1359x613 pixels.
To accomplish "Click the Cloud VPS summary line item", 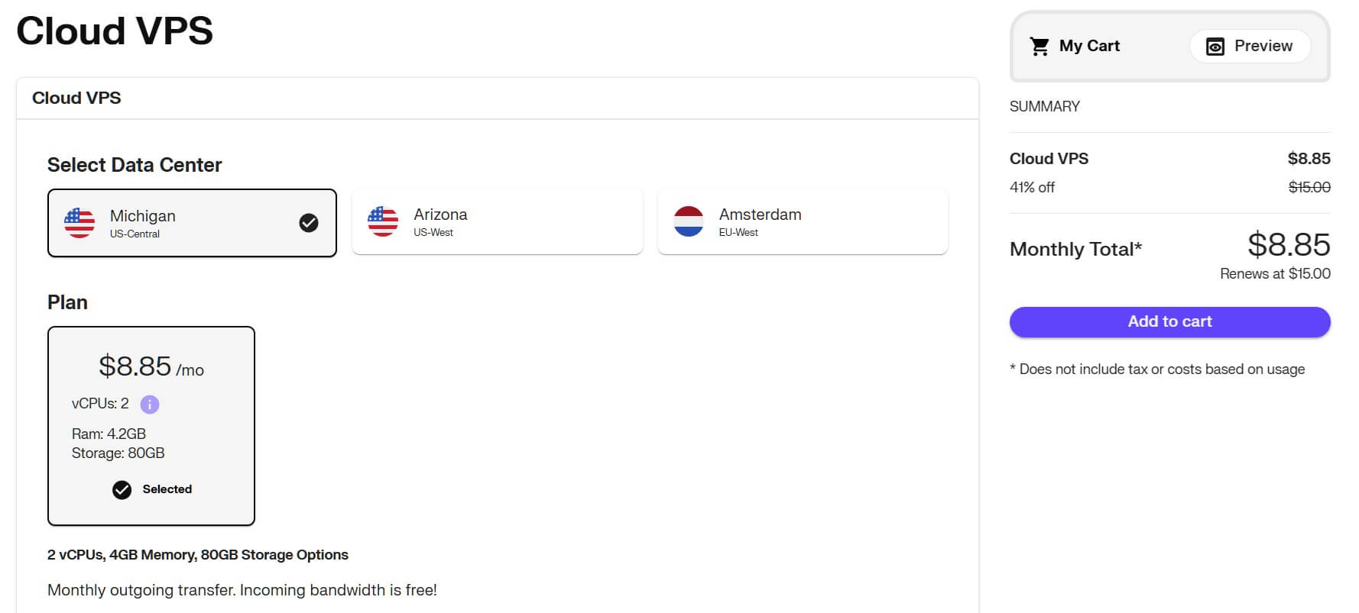I will click(x=1049, y=159).
